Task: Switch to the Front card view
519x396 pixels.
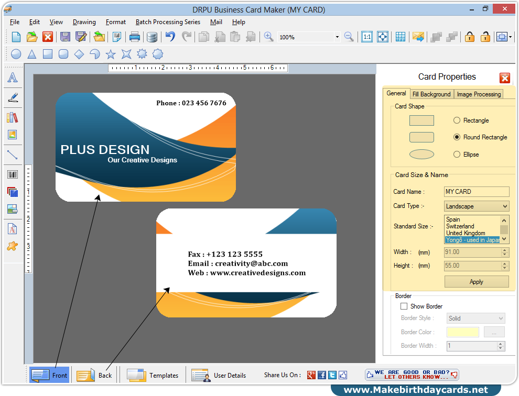Action: pyautogui.click(x=49, y=375)
